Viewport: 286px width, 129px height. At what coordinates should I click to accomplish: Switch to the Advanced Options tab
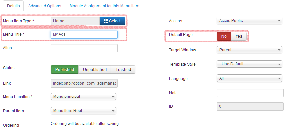[45, 6]
